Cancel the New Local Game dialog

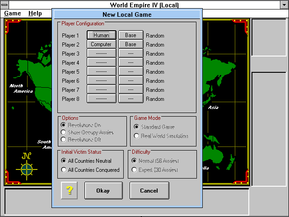pyautogui.click(x=149, y=190)
